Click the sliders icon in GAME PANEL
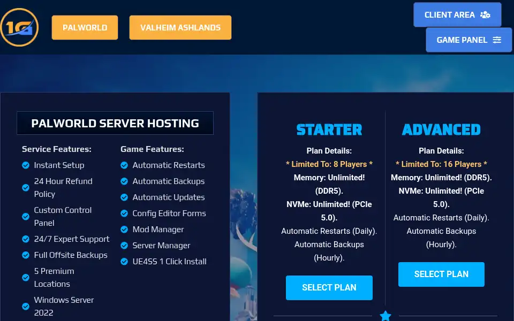514x321 pixels. click(497, 40)
